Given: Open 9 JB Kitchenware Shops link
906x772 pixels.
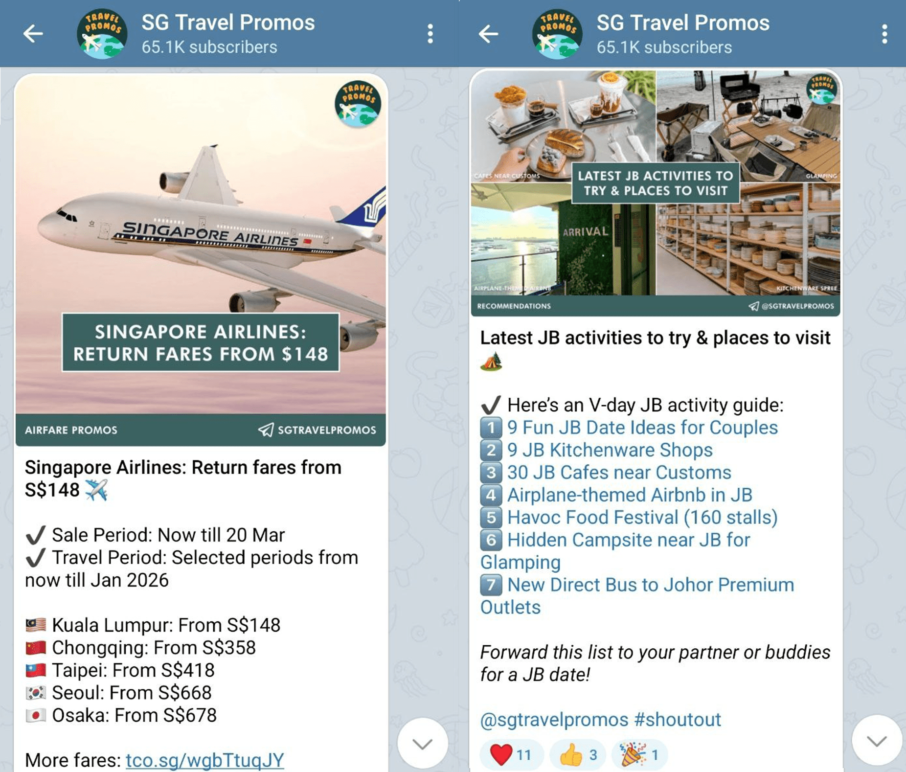Looking at the screenshot, I should point(610,450).
